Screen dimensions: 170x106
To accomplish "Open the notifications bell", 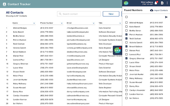I will coord(156,3).
